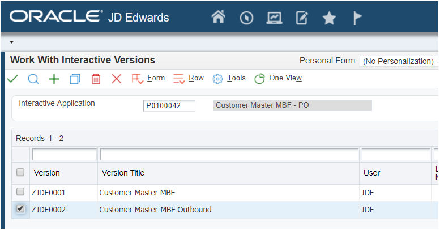Click the Interactive Application P0100042 field
The width and height of the screenshot is (440, 230).
point(169,105)
